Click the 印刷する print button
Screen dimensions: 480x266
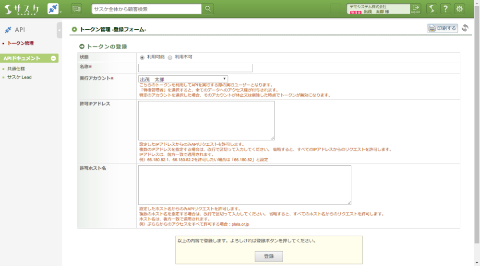tap(442, 28)
